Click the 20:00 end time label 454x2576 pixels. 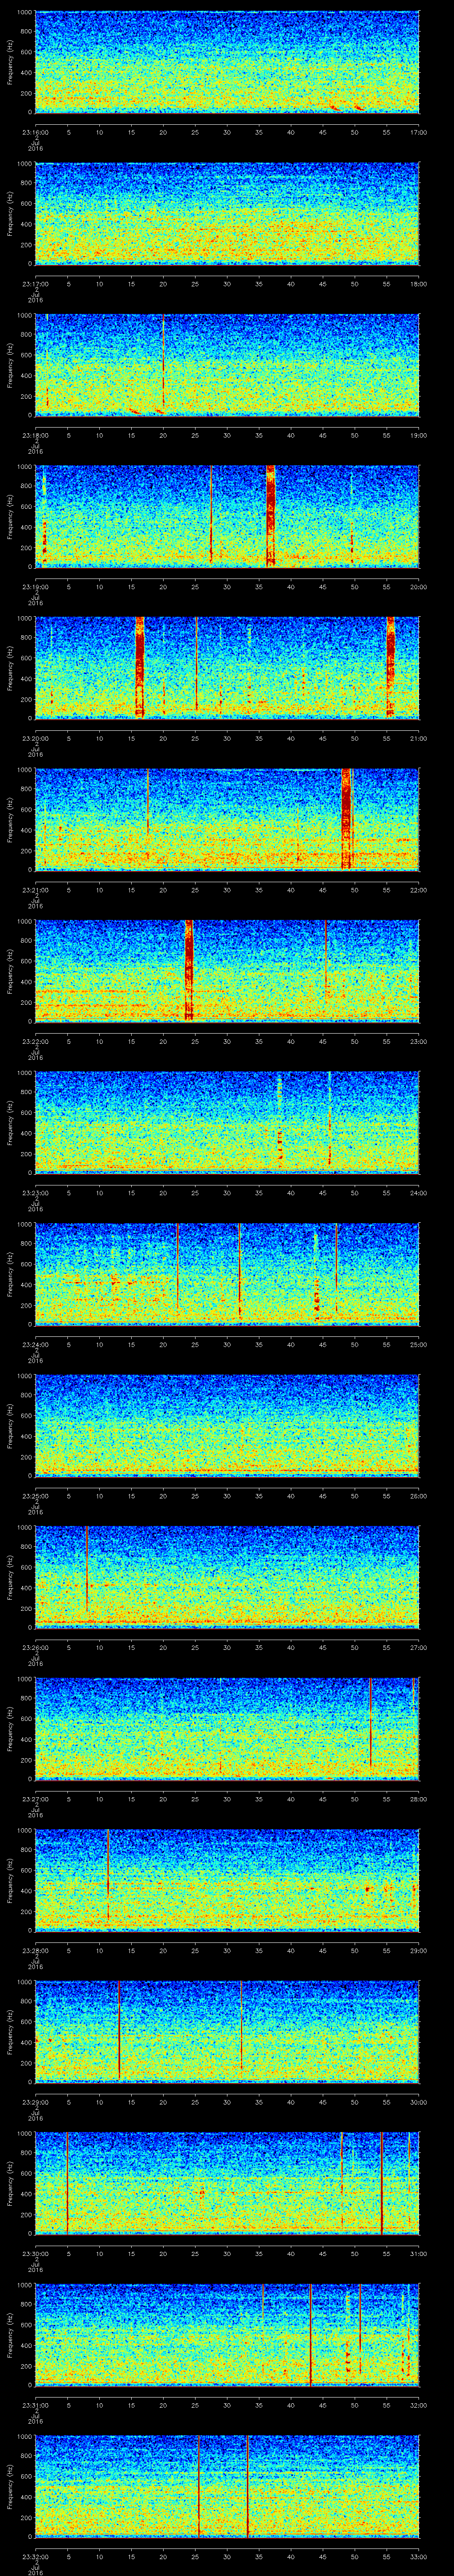coord(419,586)
